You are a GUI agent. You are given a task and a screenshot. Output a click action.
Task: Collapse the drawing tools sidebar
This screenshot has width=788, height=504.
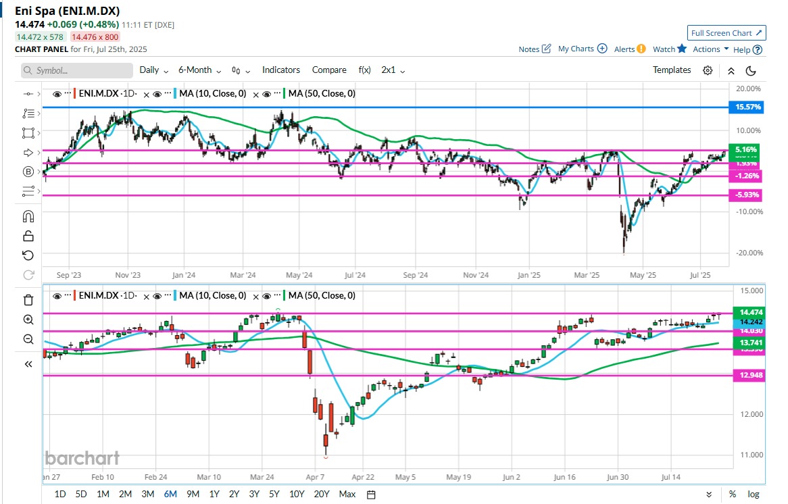click(x=28, y=364)
